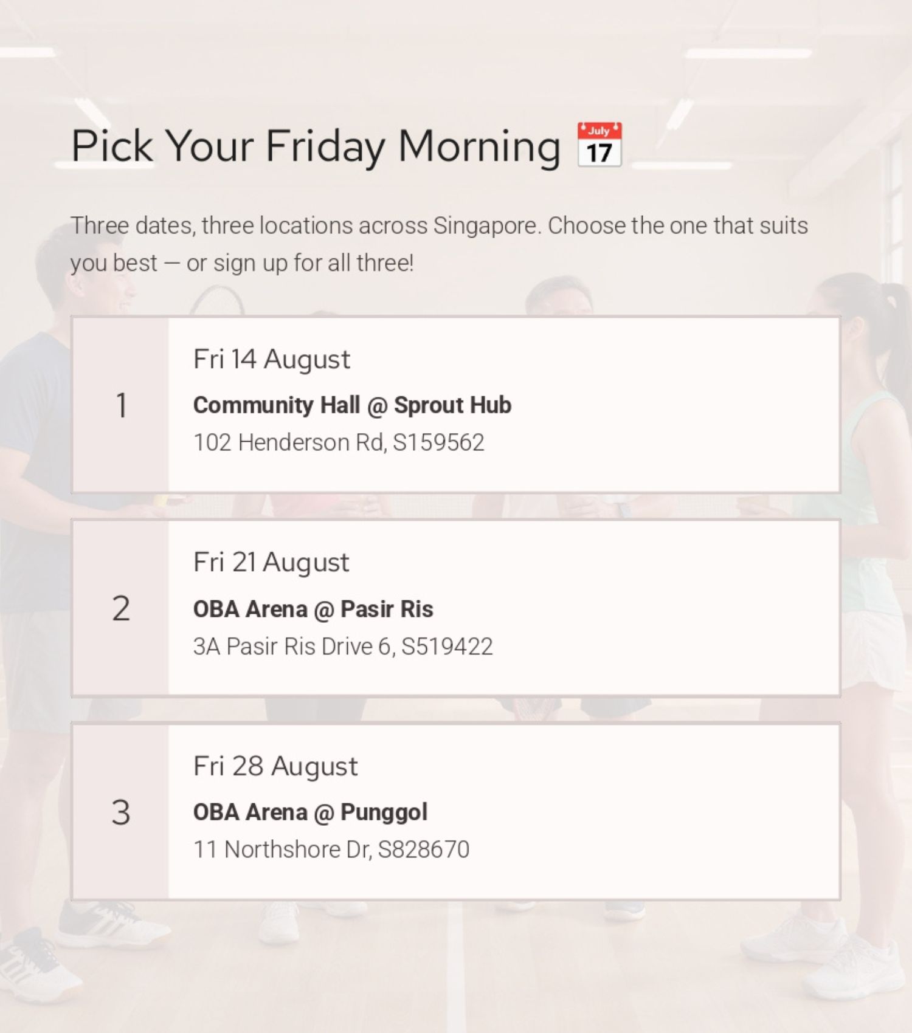The image size is (912, 1033).
Task: Select the 102 Henderson Rd address
Action: point(339,442)
